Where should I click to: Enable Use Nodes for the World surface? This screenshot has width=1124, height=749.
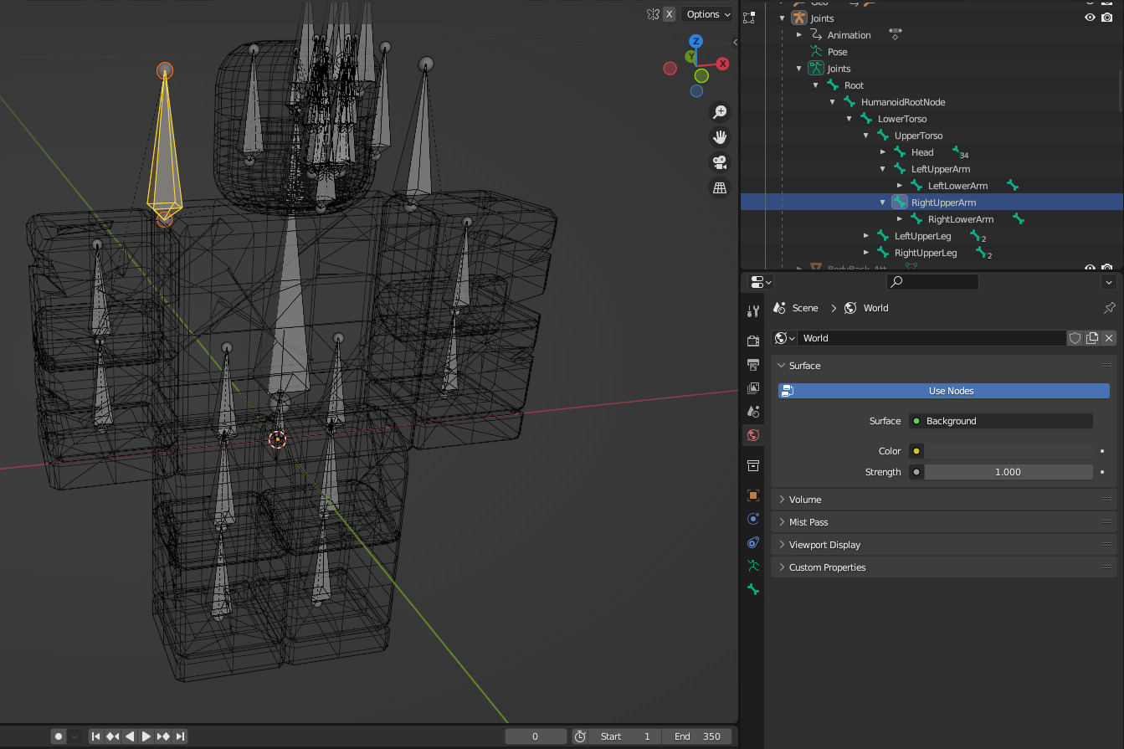[x=951, y=390]
